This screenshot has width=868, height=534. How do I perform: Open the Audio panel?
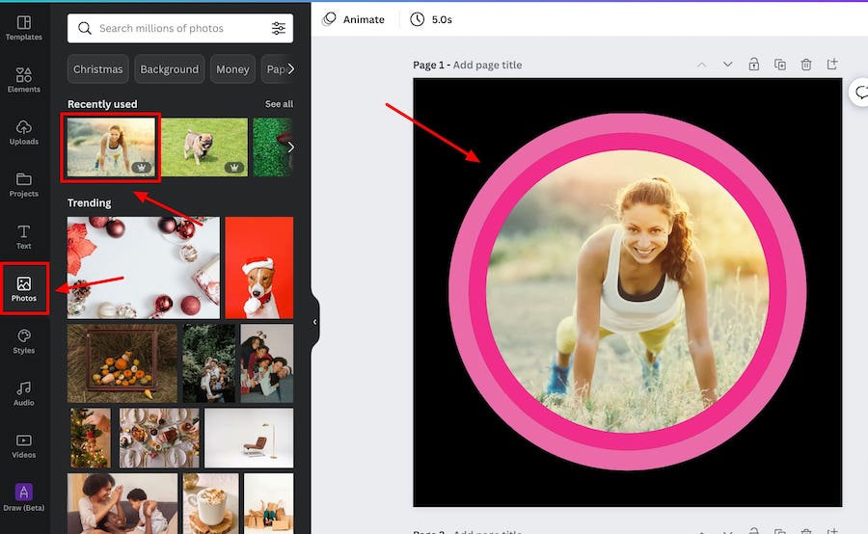tap(24, 393)
